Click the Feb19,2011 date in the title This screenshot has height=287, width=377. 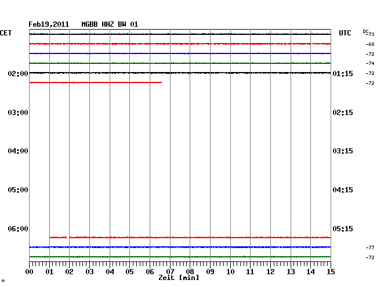pyautogui.click(x=49, y=24)
